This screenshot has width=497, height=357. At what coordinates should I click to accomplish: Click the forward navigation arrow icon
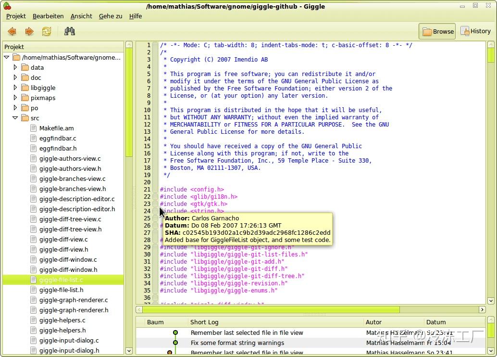29,31
